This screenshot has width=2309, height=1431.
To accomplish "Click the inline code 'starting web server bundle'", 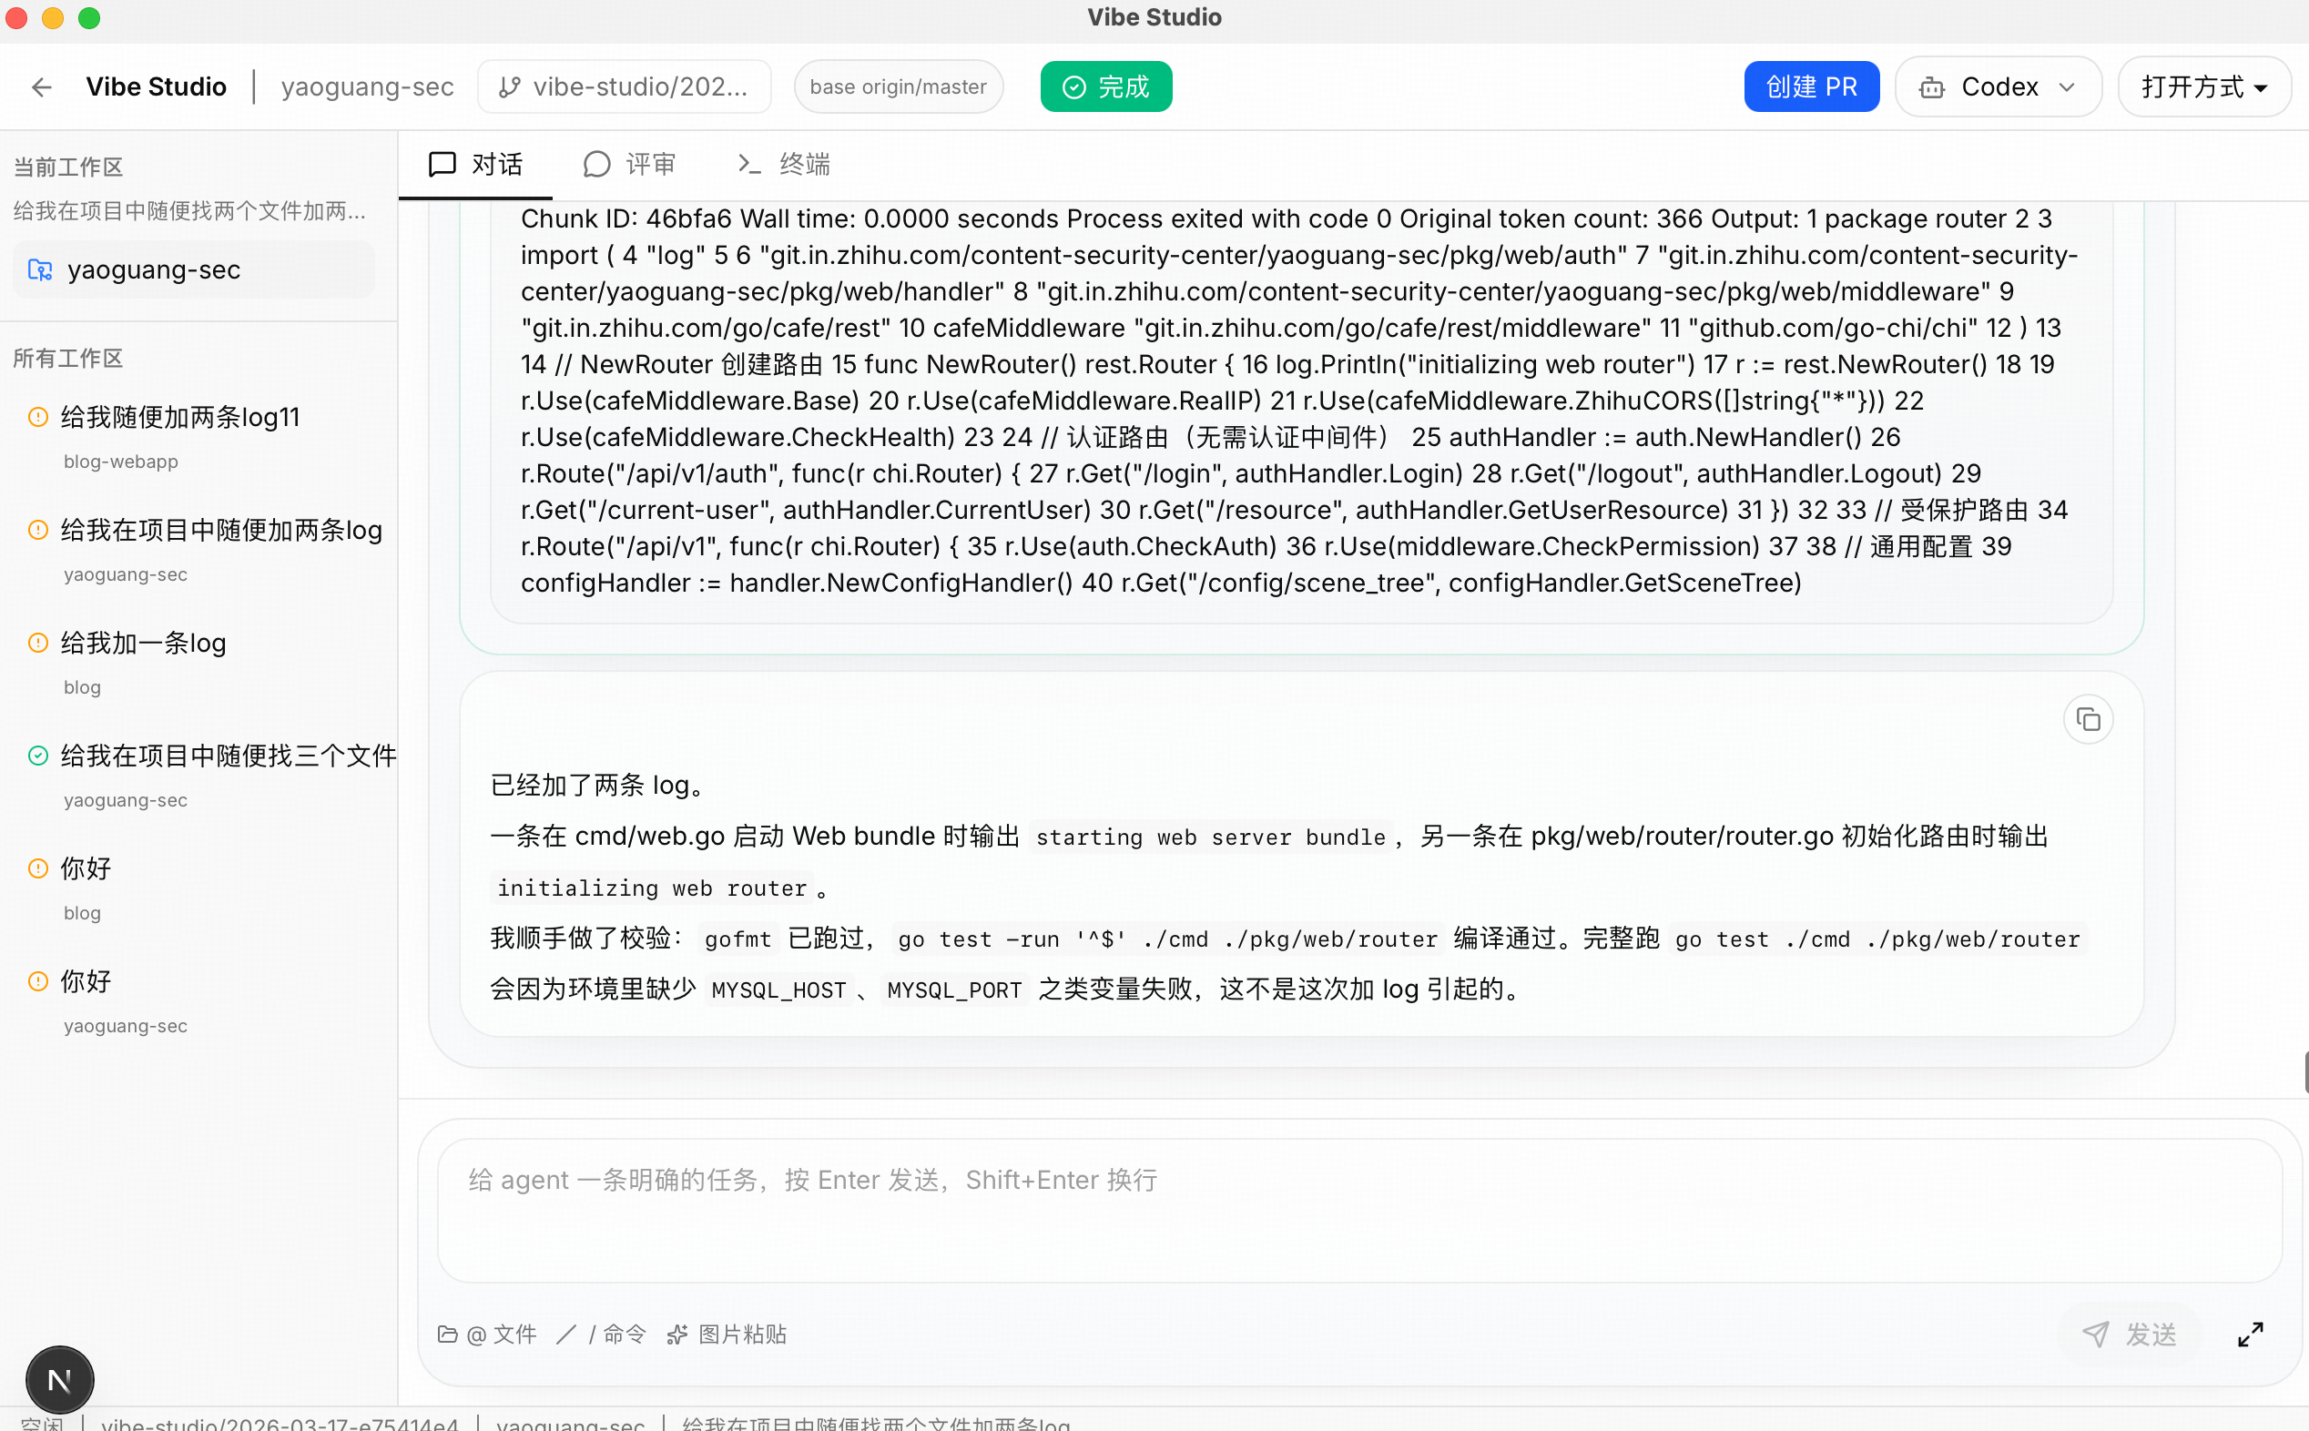I will click(1210, 837).
